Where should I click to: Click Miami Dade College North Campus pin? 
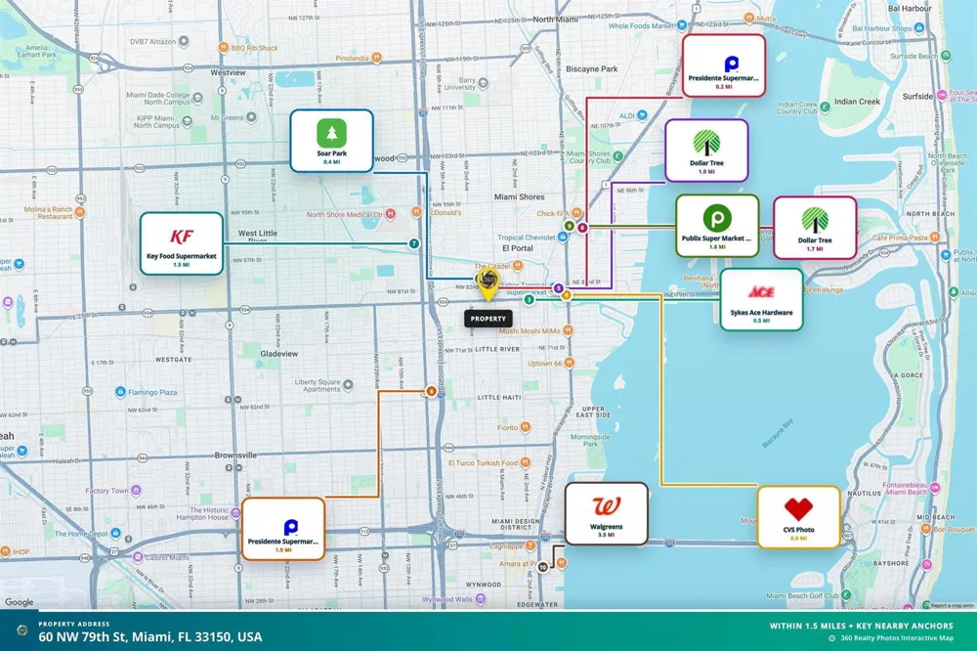(x=197, y=98)
